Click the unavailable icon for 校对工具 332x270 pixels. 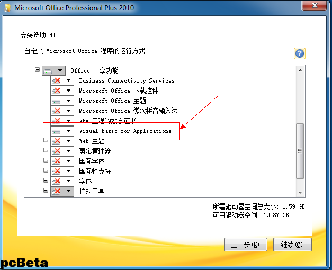click(56, 191)
